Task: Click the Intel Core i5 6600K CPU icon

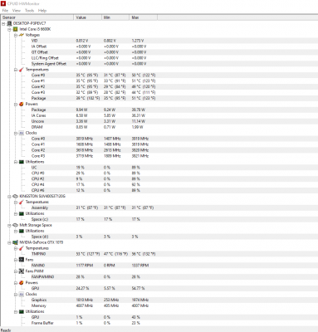Action: coord(16,29)
